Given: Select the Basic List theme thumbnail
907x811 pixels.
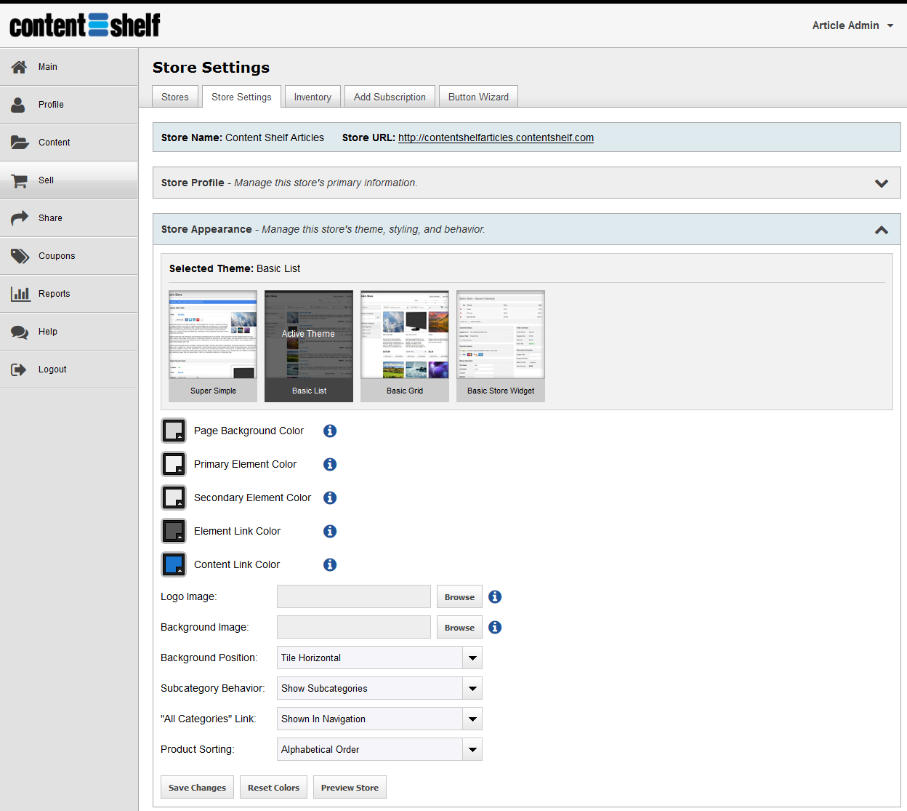Looking at the screenshot, I should 309,346.
